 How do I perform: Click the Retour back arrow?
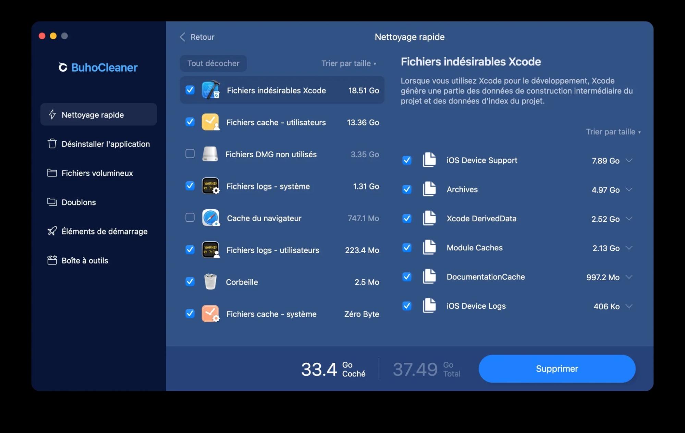pos(183,37)
